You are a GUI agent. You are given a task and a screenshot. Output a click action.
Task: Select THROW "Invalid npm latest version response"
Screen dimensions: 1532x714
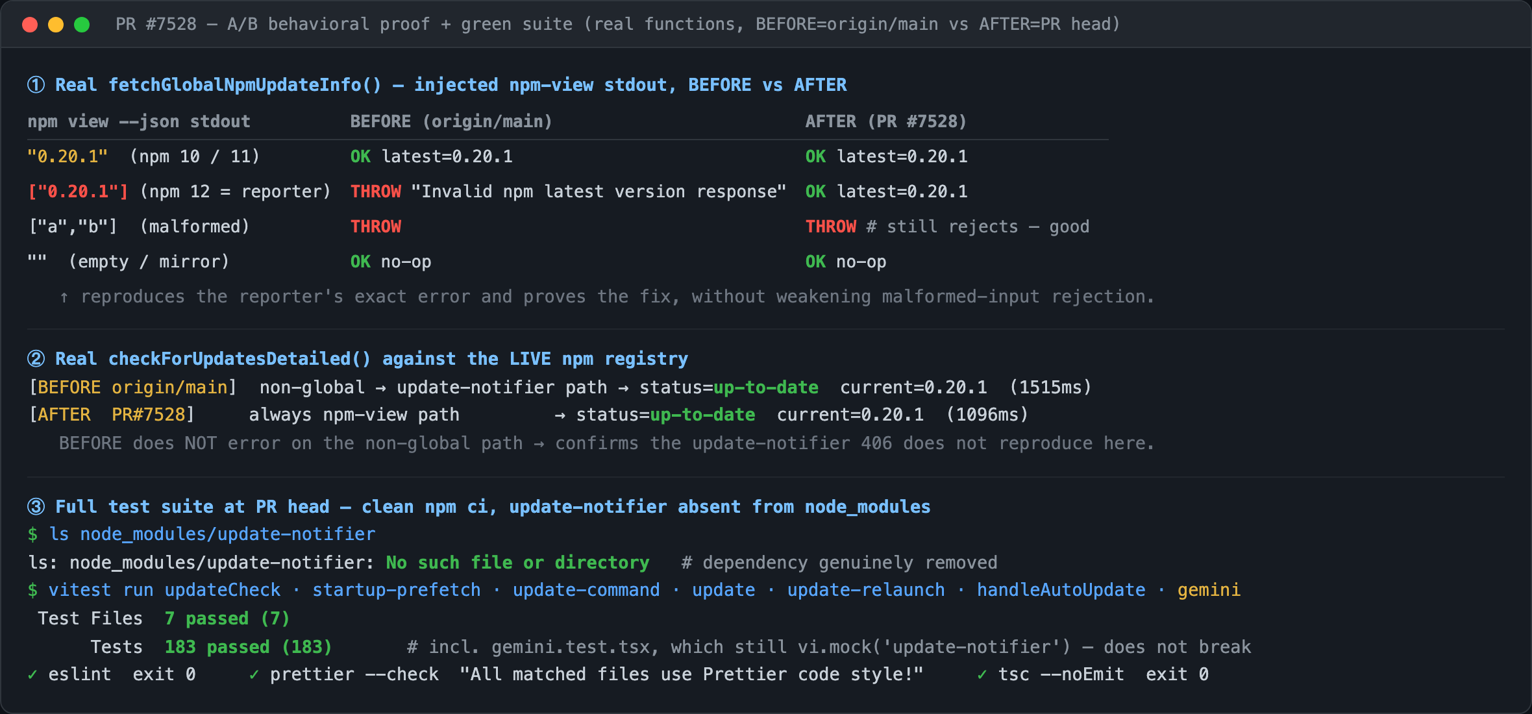[569, 191]
